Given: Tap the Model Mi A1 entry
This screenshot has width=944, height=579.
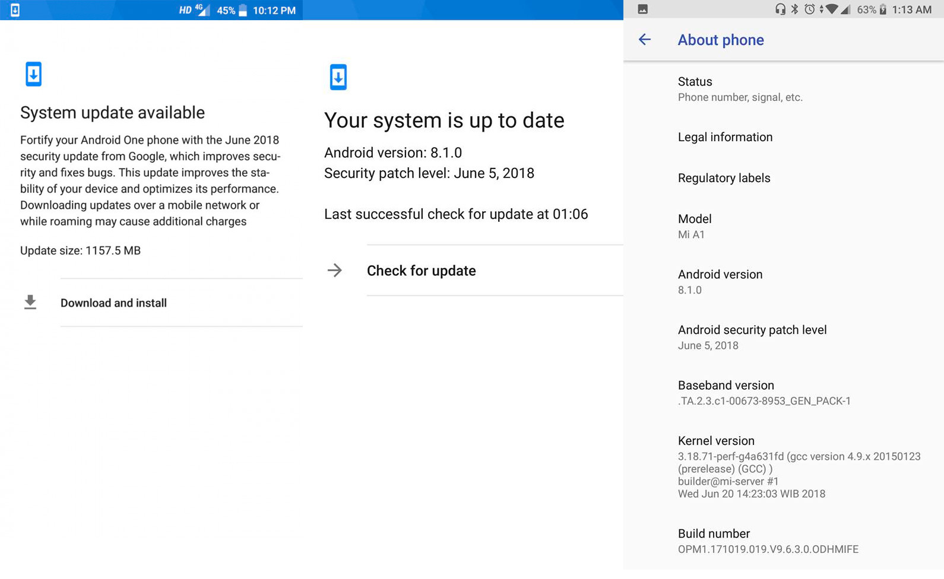Looking at the screenshot, I should (695, 226).
